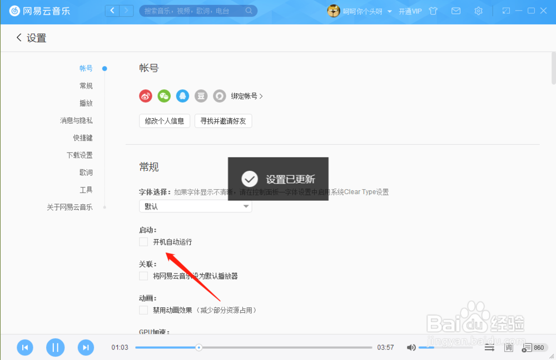Select 常规 in settings sidebar
The image size is (556, 360).
coord(86,85)
